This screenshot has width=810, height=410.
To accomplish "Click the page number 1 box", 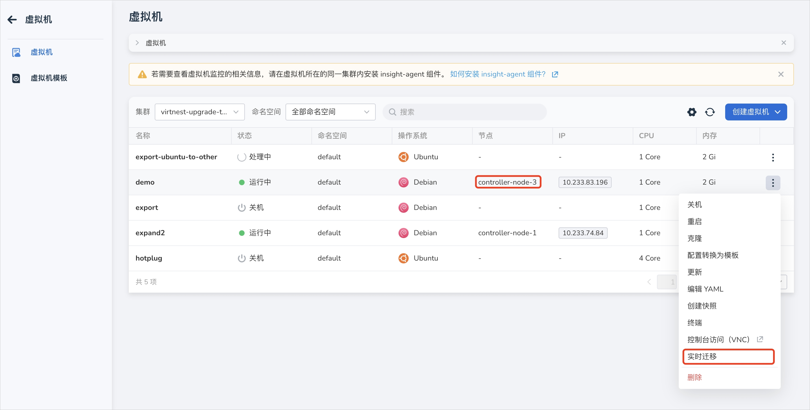I will [x=667, y=282].
